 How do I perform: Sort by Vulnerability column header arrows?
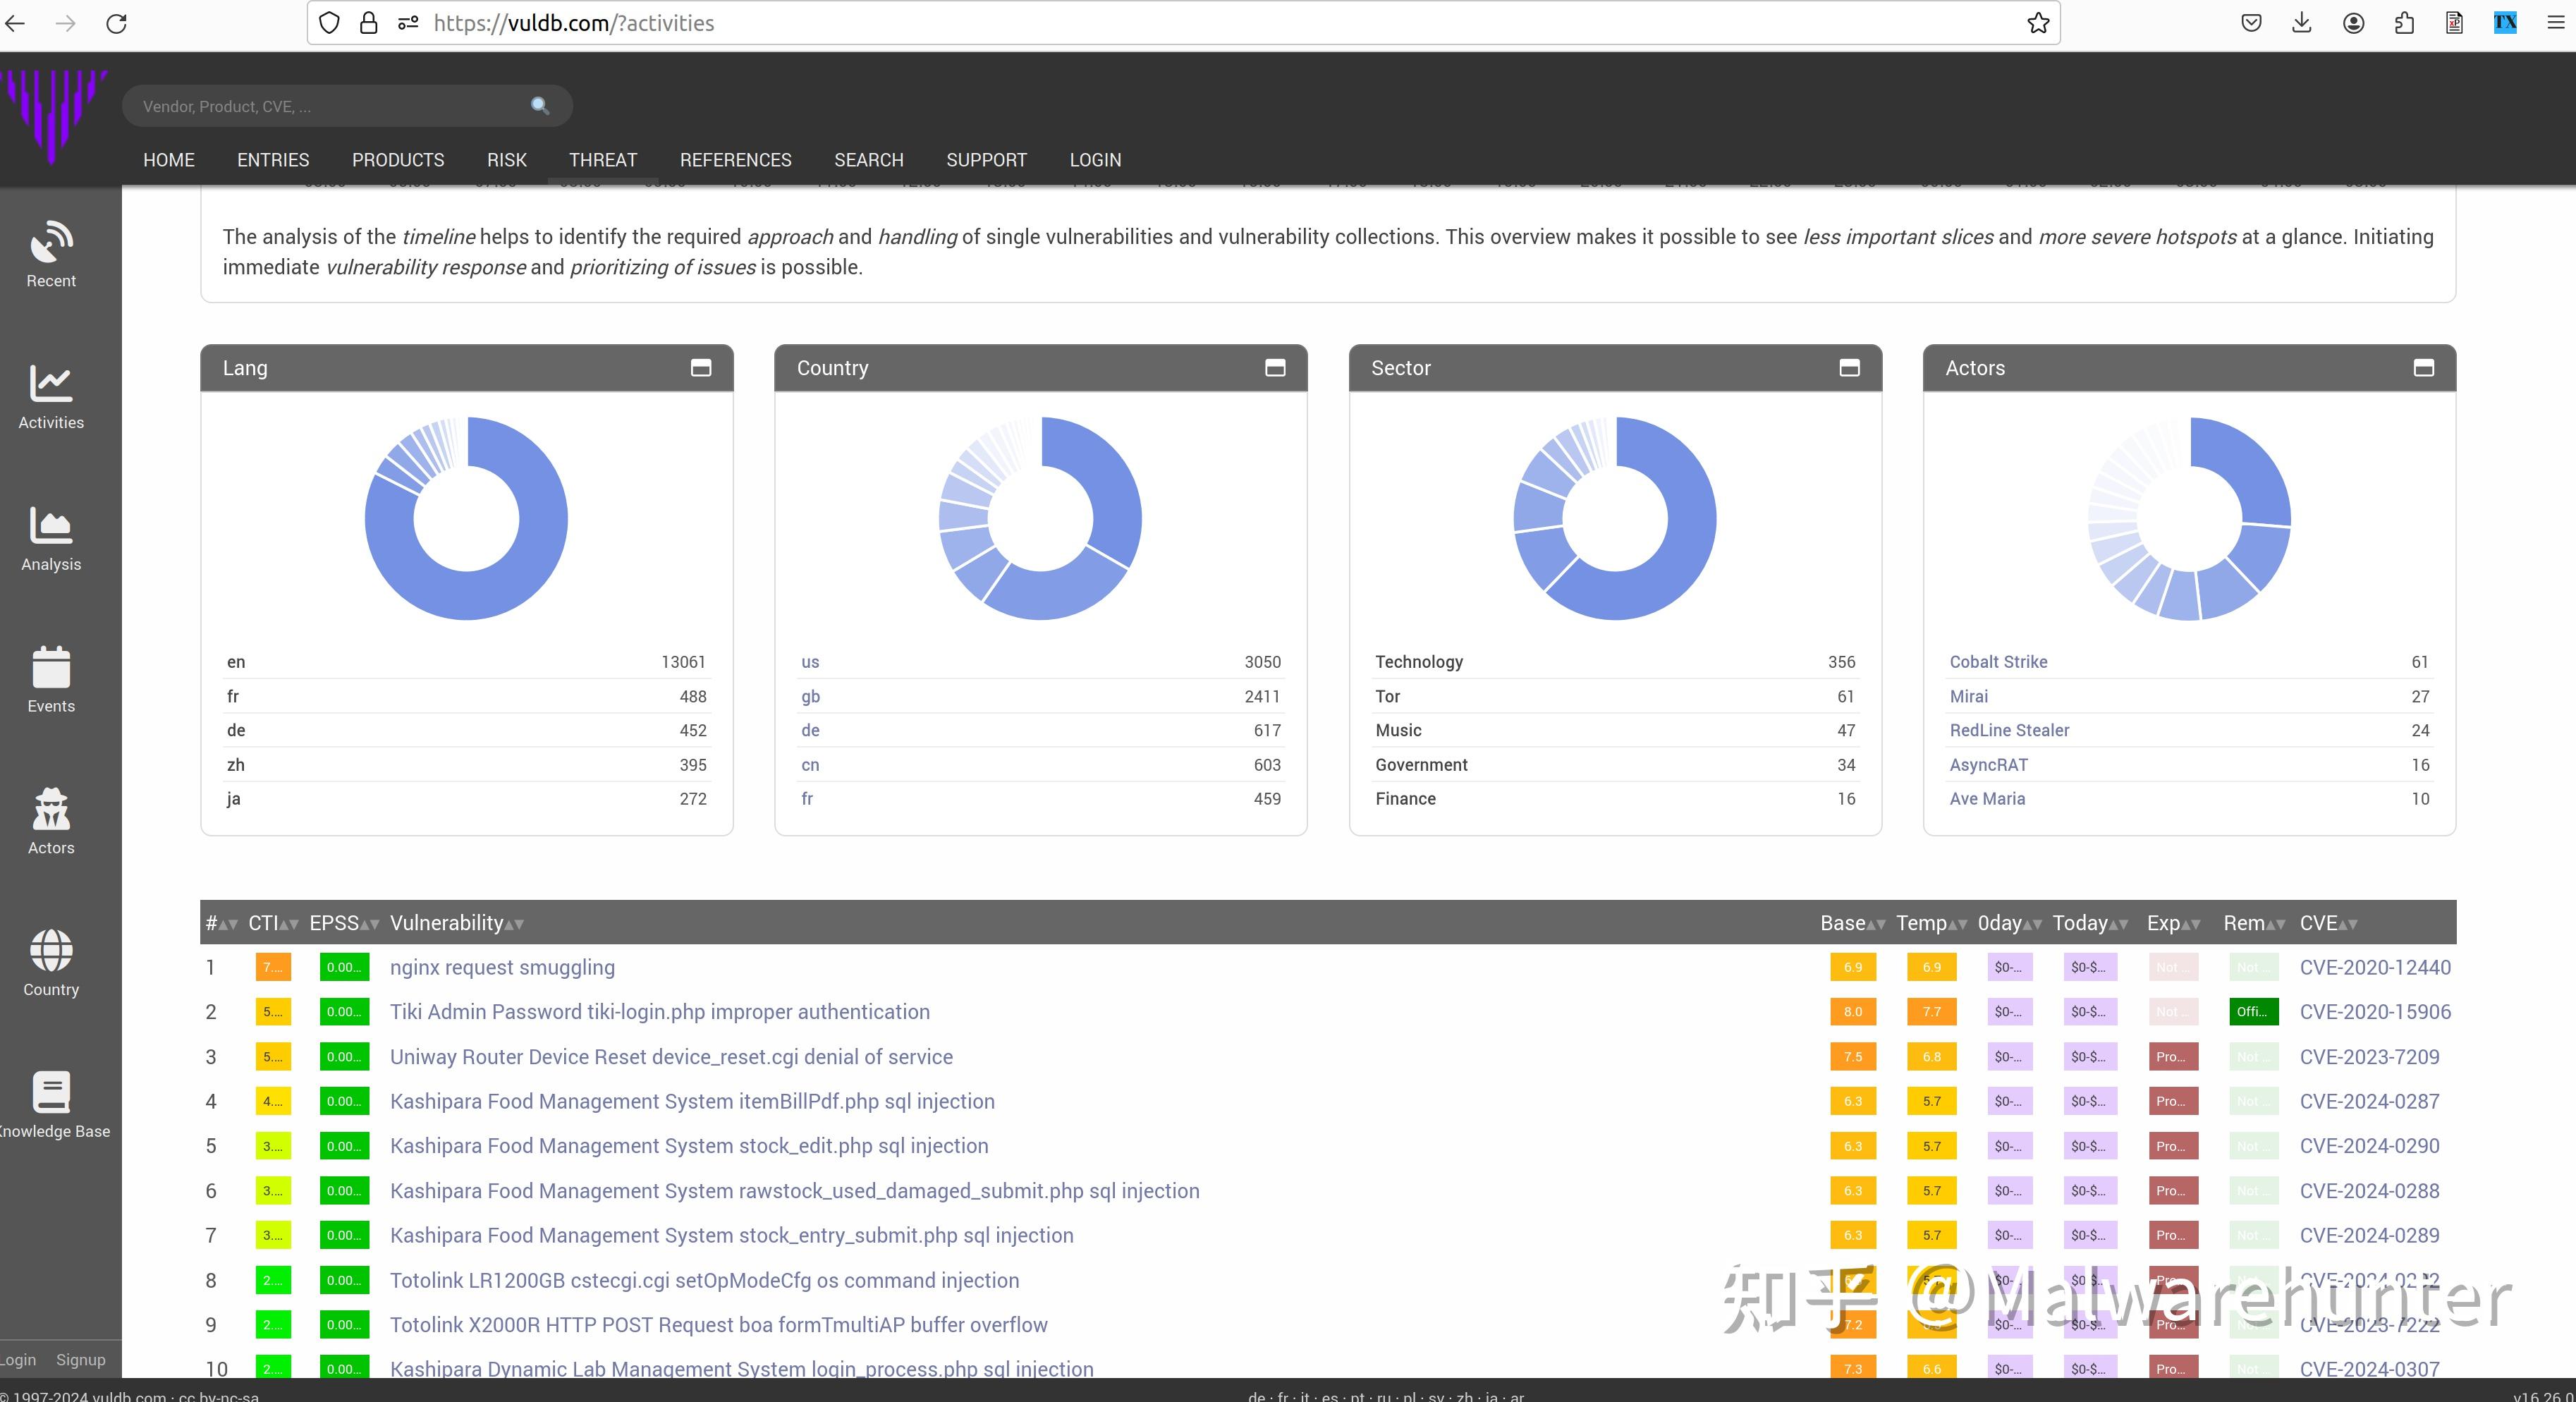coord(514,925)
